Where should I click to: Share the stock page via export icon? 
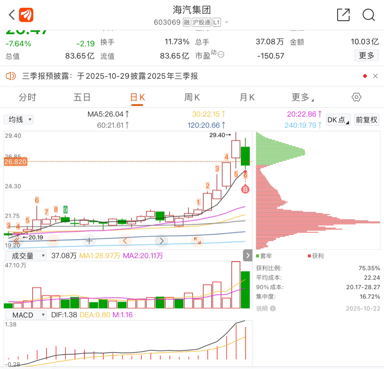click(x=343, y=15)
